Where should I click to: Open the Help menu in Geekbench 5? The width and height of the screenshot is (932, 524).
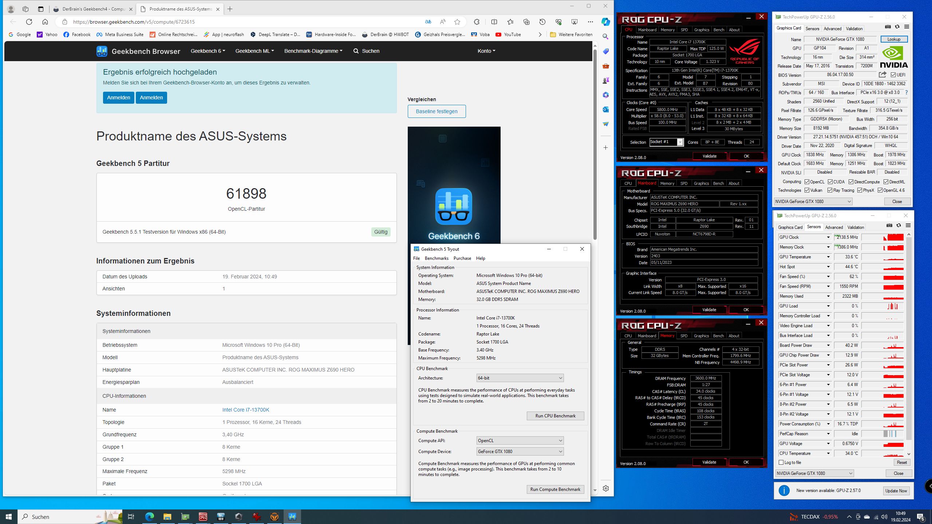point(481,258)
